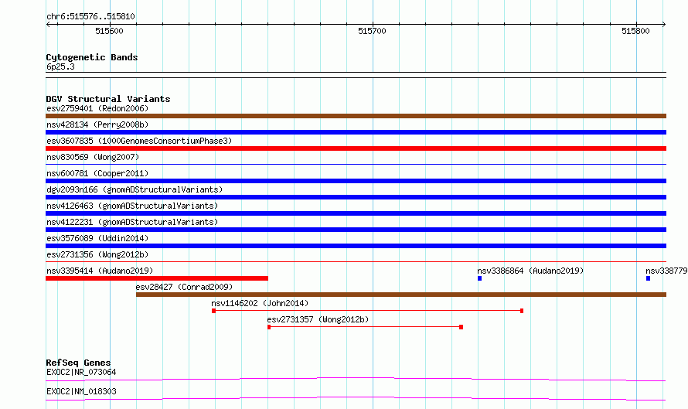The height and width of the screenshot is (409, 688).
Task: Click the chr6:515576..515810 coordinate label
Action: point(90,17)
